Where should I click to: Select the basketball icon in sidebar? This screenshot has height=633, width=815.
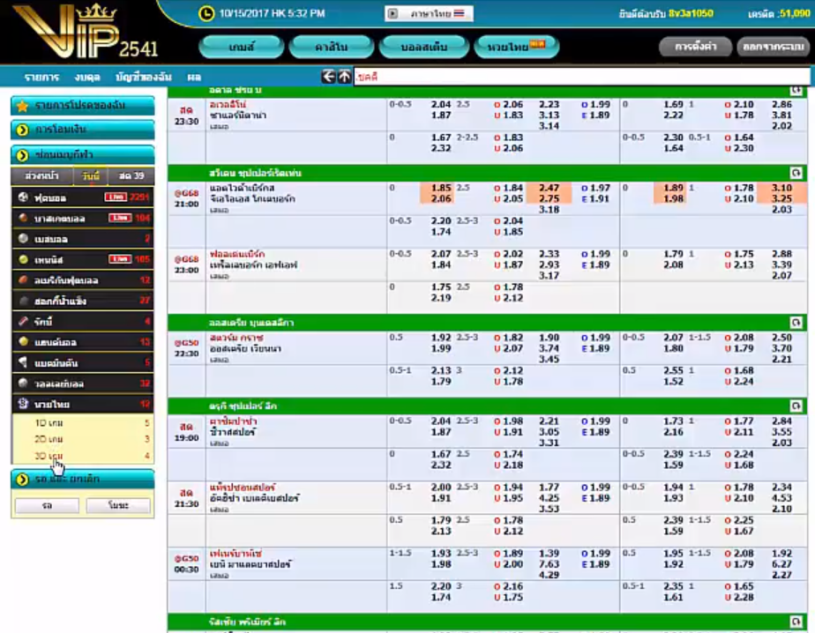[x=23, y=218]
